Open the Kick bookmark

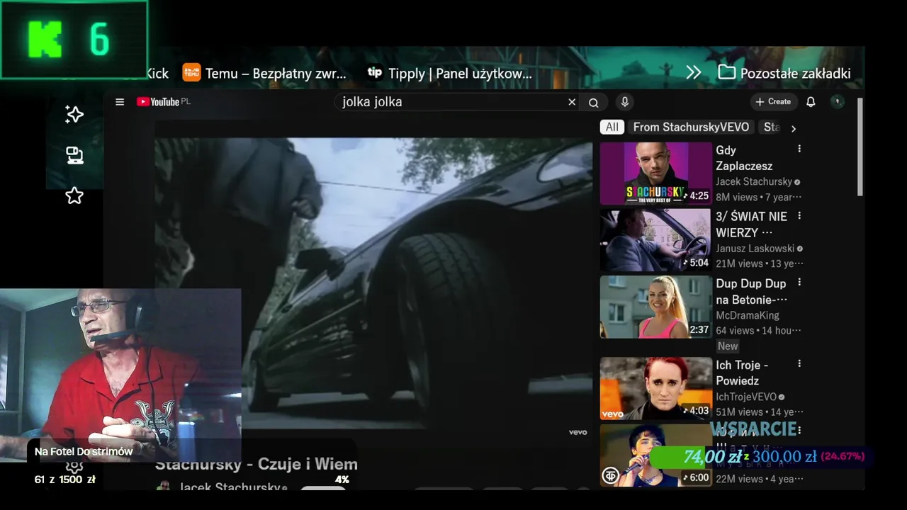(157, 73)
